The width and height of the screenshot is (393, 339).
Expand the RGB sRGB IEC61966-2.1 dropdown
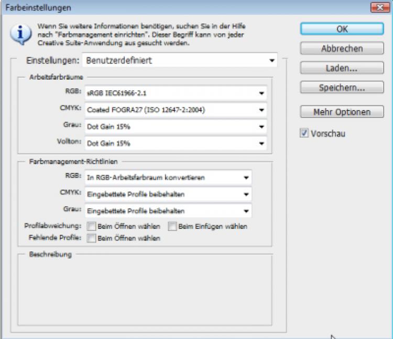[176, 93]
